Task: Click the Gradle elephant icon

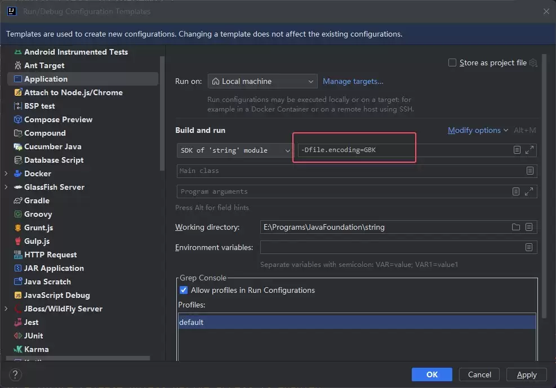Action: (17, 200)
